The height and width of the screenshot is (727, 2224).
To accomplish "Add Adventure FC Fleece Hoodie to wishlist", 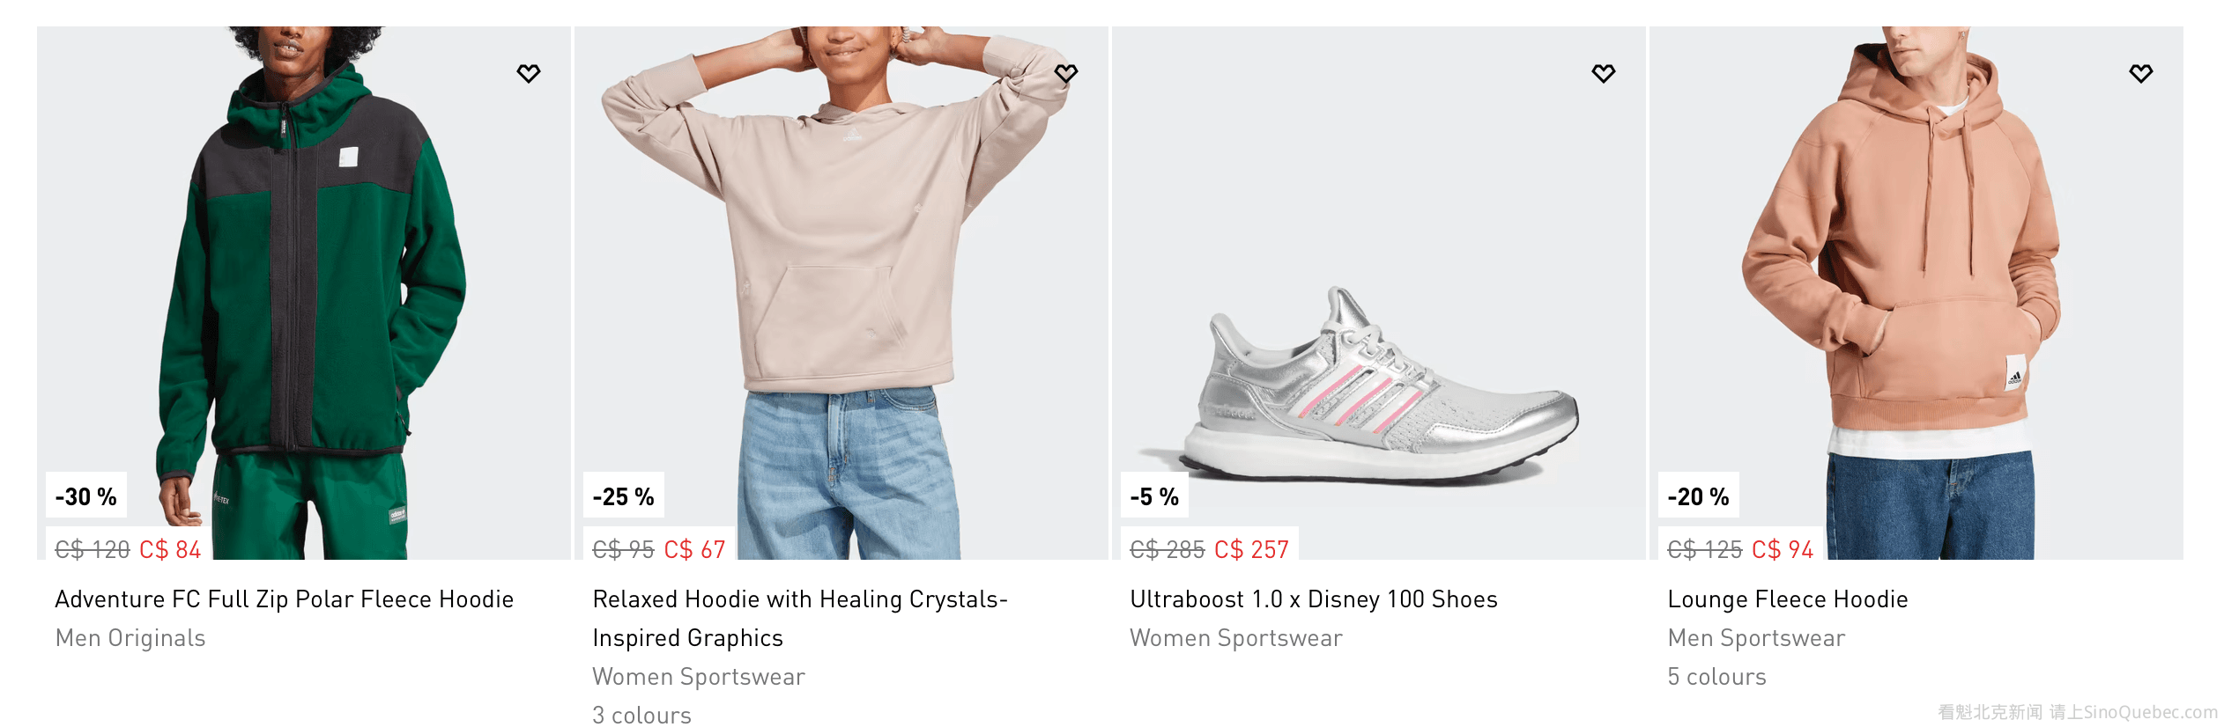I will 528,73.
